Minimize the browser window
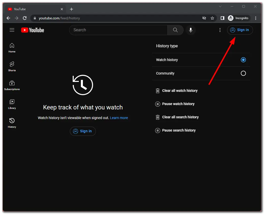Image resolution: width=266 pixels, height=216 pixels. [x=232, y=6]
